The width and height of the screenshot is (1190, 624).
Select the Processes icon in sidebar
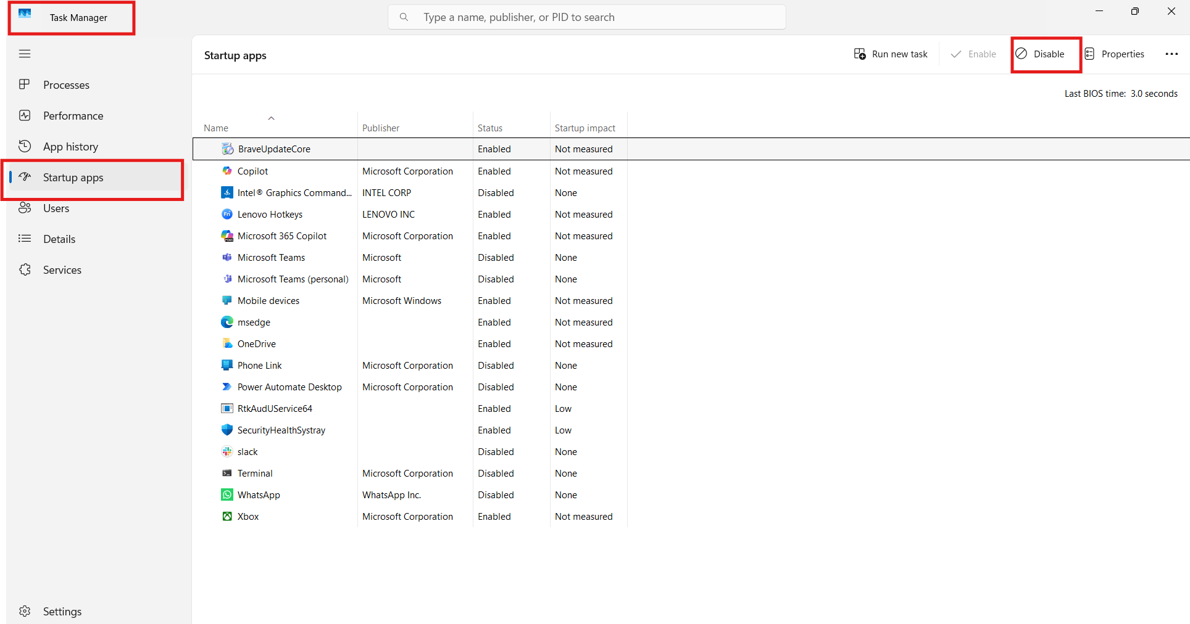point(25,84)
